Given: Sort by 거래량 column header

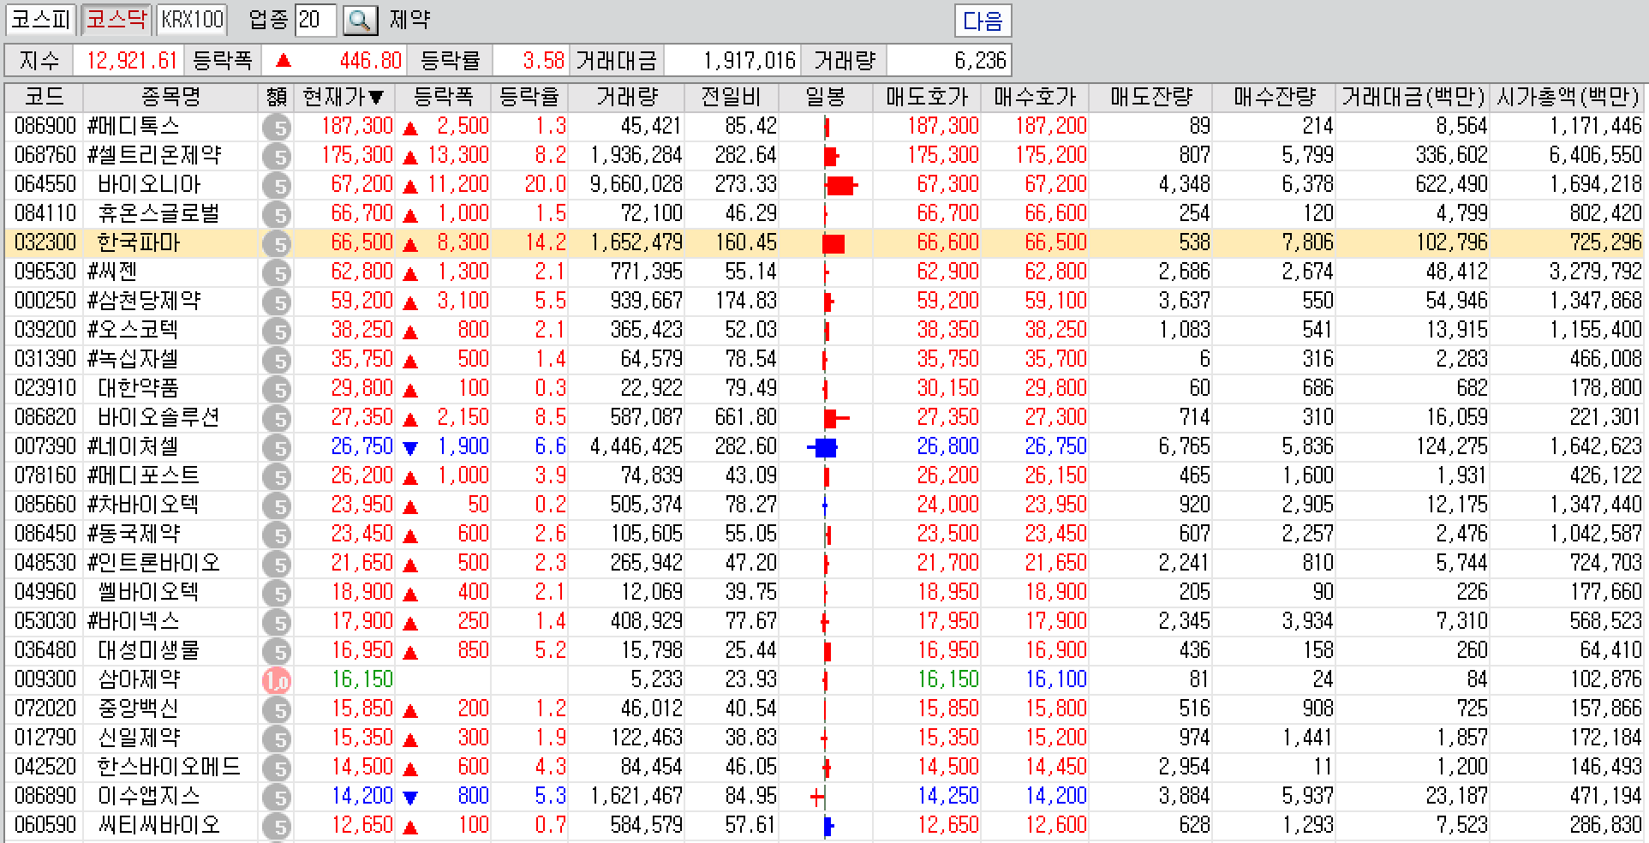Looking at the screenshot, I should coord(627,97).
